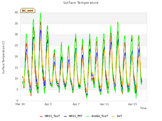Click the 40 y-axis tick label
This screenshot has width=162, height=121.
click(16, 12)
